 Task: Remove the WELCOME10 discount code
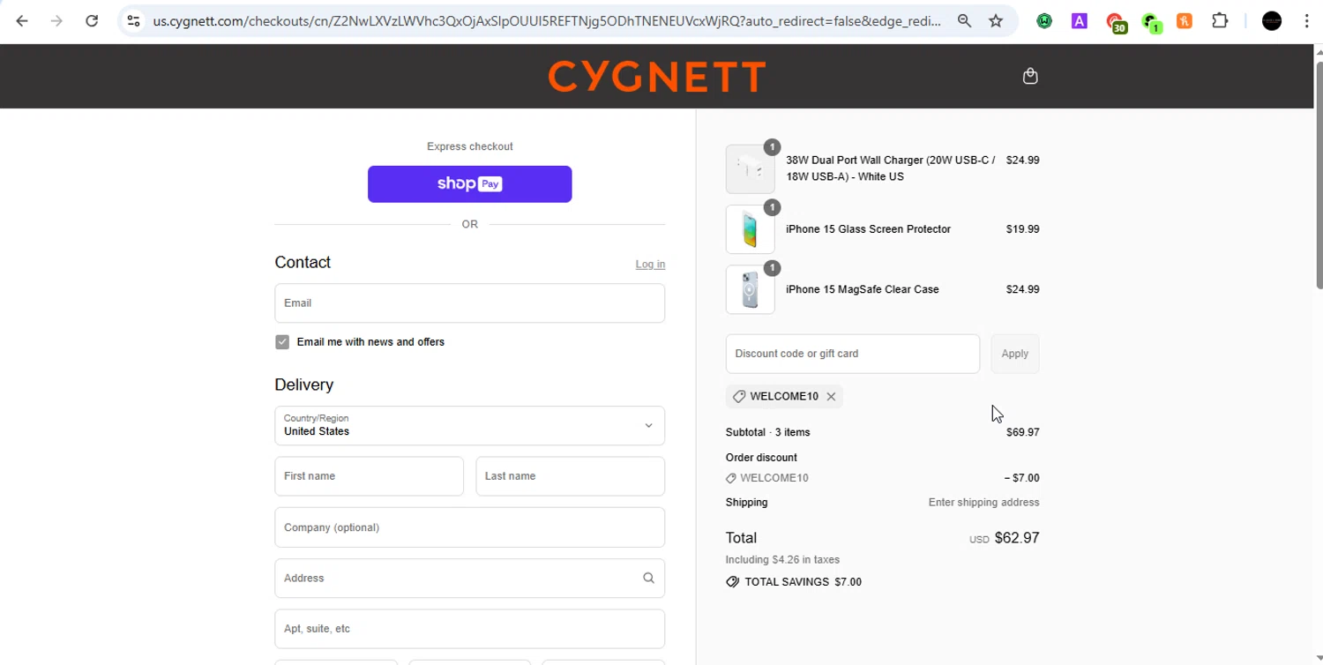831,397
